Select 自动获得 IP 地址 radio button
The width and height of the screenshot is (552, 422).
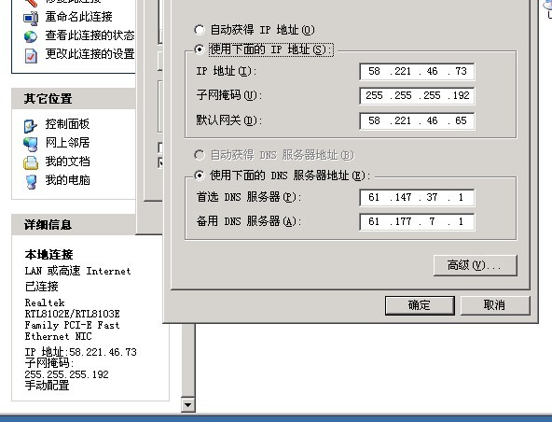tap(200, 30)
